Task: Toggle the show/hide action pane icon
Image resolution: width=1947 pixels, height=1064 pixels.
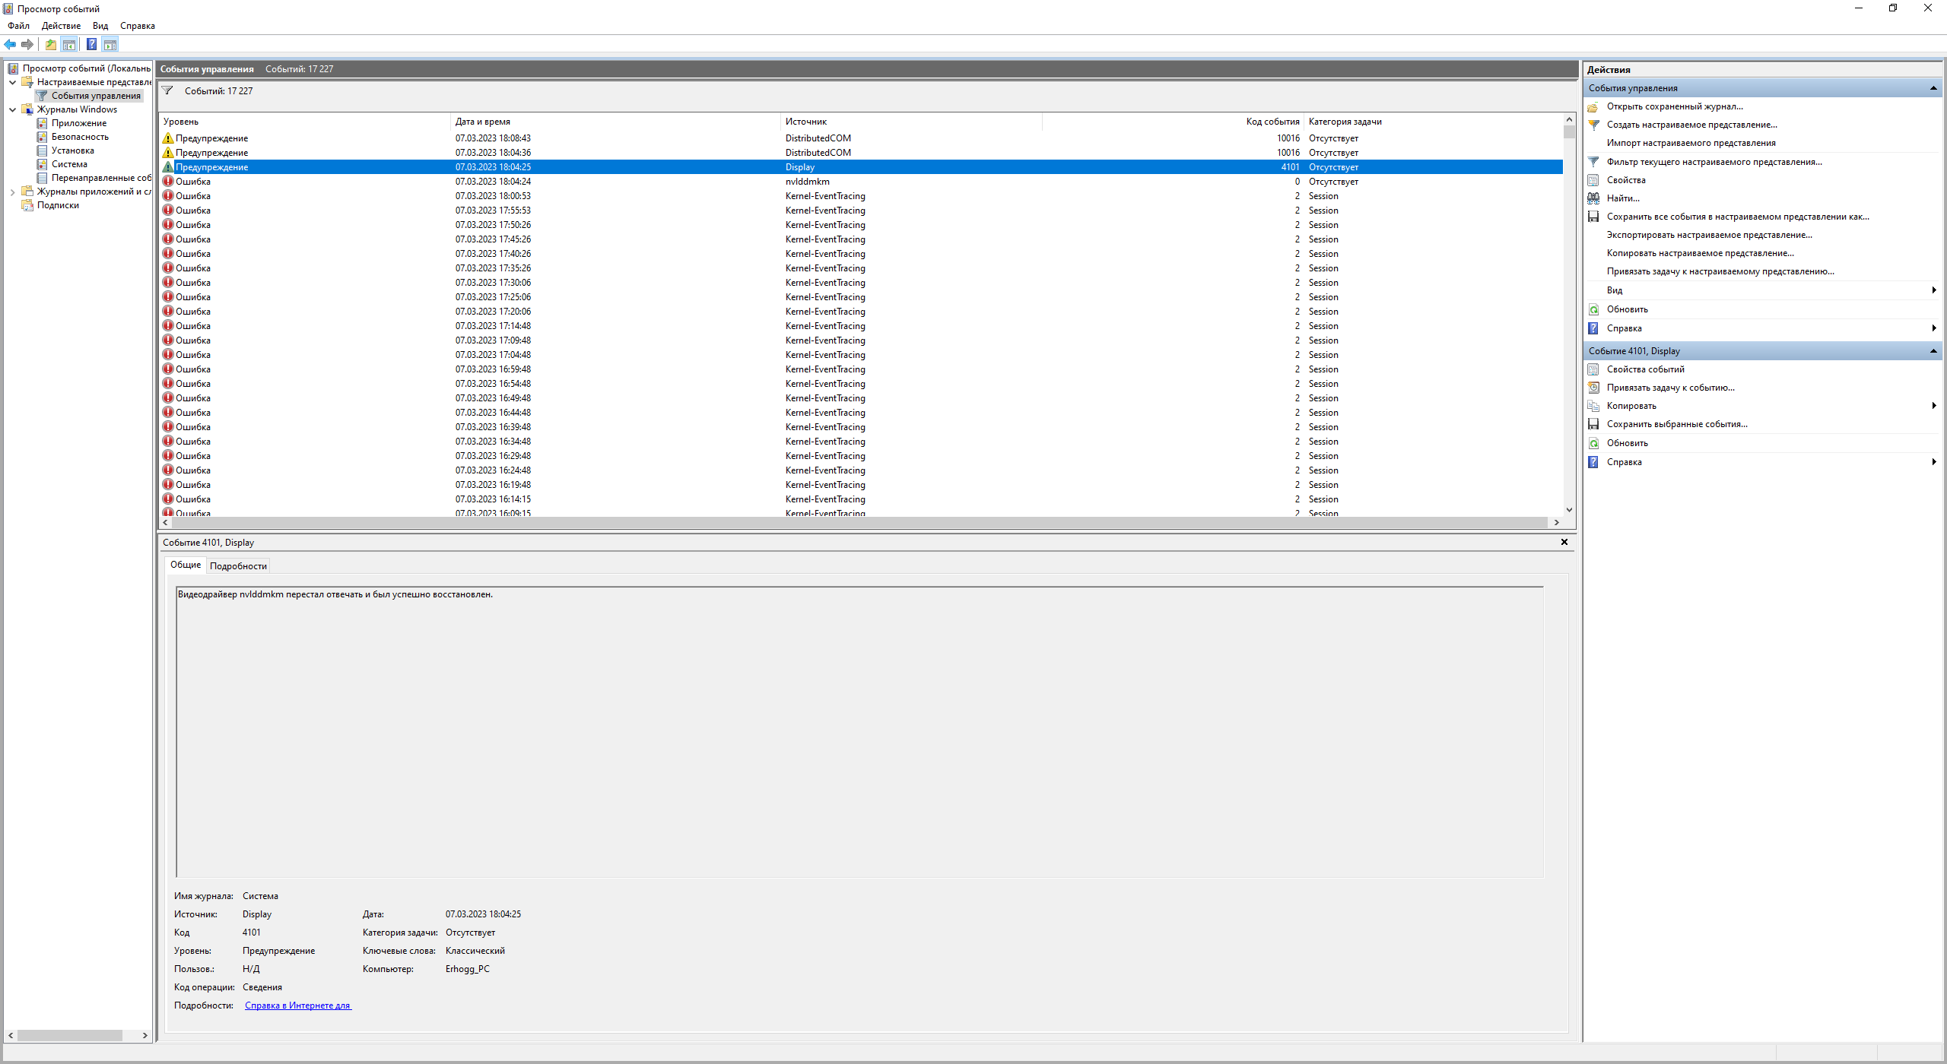Action: pos(110,44)
